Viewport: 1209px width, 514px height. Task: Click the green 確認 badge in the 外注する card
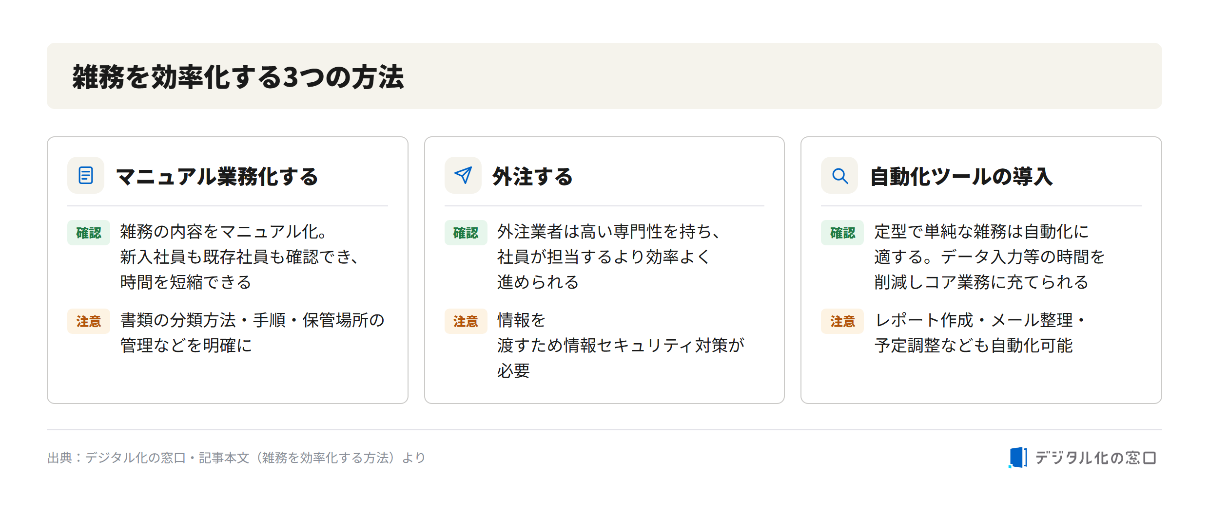tap(466, 233)
